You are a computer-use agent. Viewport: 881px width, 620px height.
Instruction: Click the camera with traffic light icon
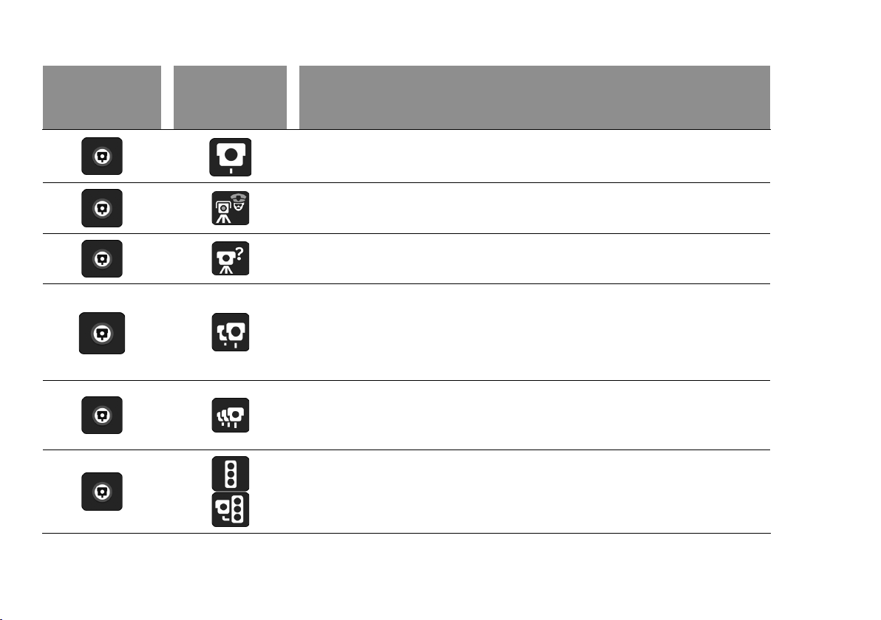[x=231, y=509]
